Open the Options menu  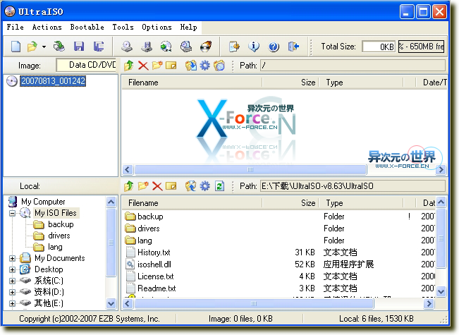coord(157,27)
